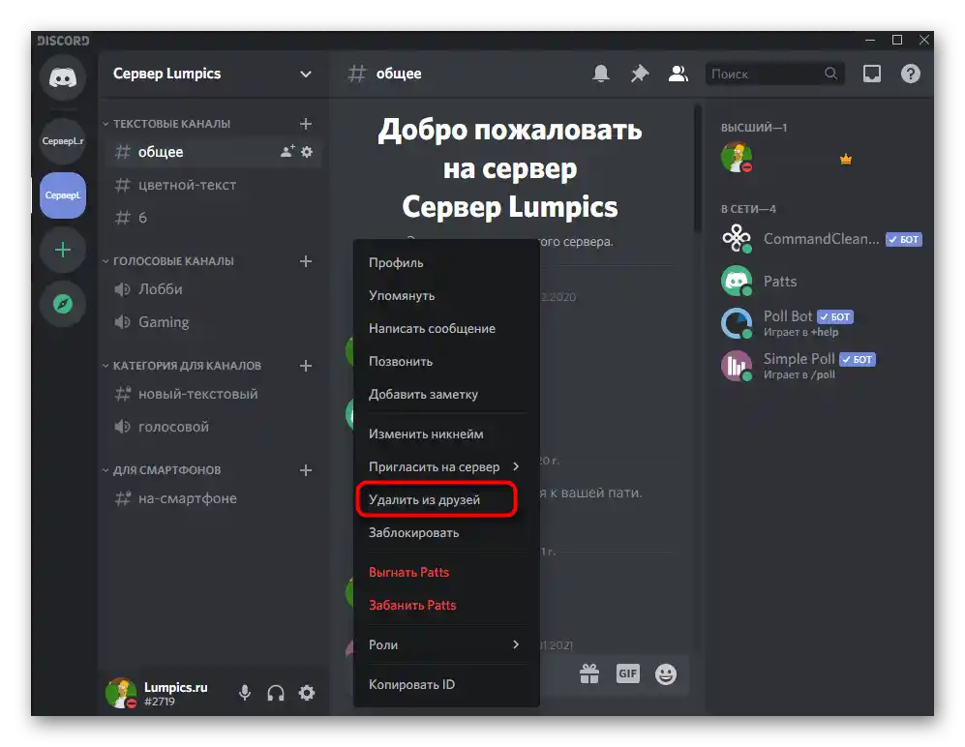
Task: Open help question mark icon
Action: click(910, 74)
